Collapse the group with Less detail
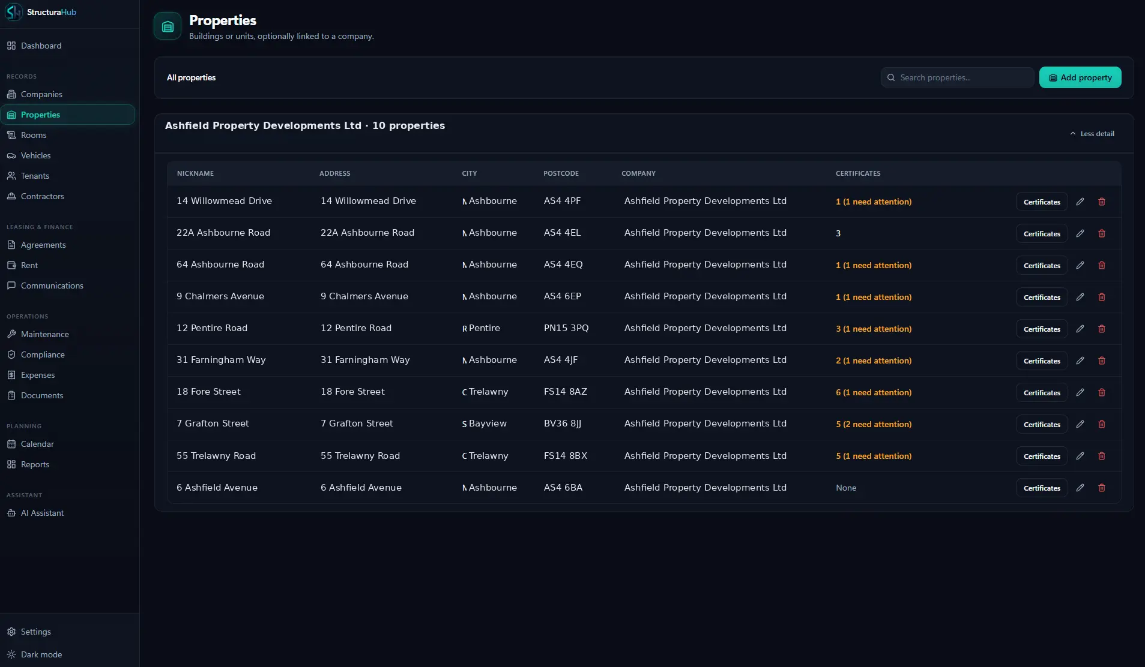Viewport: 1145px width, 667px height. click(x=1092, y=134)
